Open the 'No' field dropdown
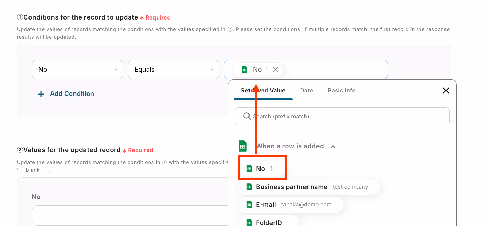486x226 pixels. (77, 70)
